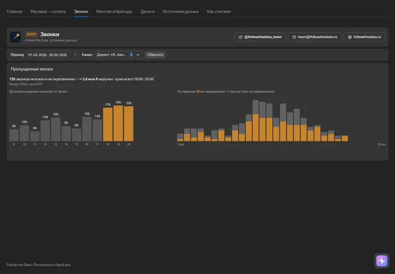Image resolution: width=395 pixels, height=274 pixels.
Task: Click the 1 апр axis label
Action: coord(180,145)
